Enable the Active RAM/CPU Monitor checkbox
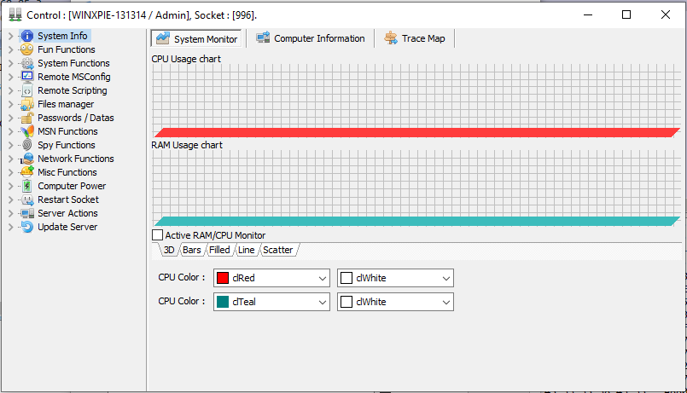 pyautogui.click(x=157, y=235)
